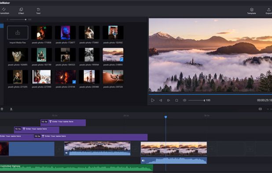Select the woman sitting on teal background thumbnail
The height and width of the screenshot is (173, 272).
[41, 55]
